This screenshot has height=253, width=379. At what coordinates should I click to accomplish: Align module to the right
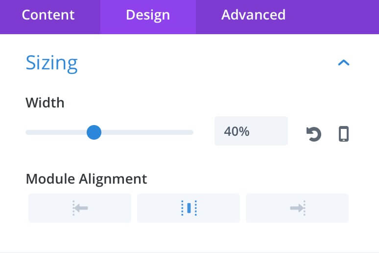click(297, 208)
